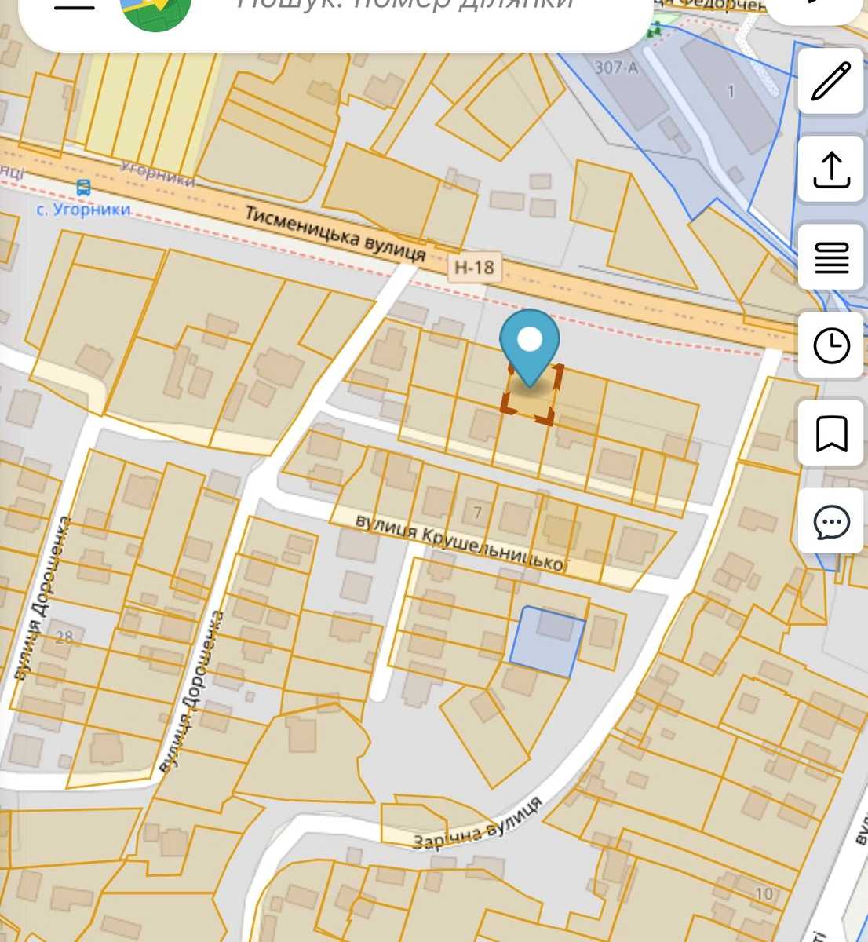The image size is (868, 942).
Task: Open the chat feedback button
Action: click(x=831, y=521)
